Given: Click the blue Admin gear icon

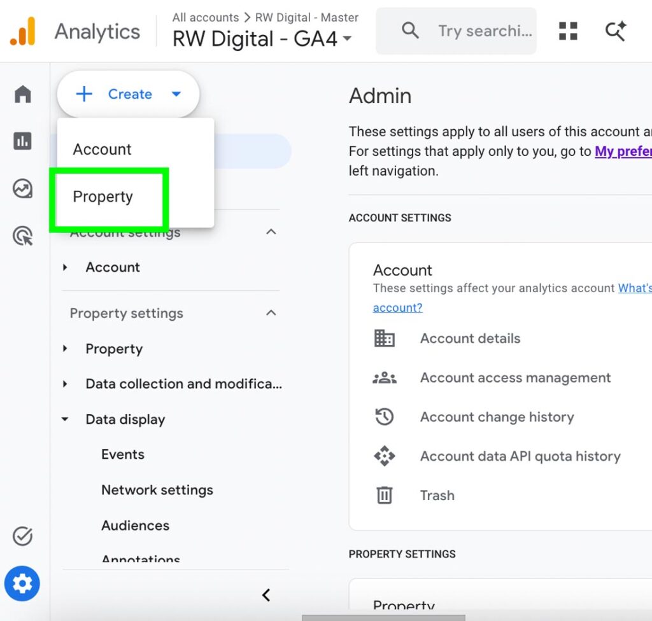Looking at the screenshot, I should 22,583.
